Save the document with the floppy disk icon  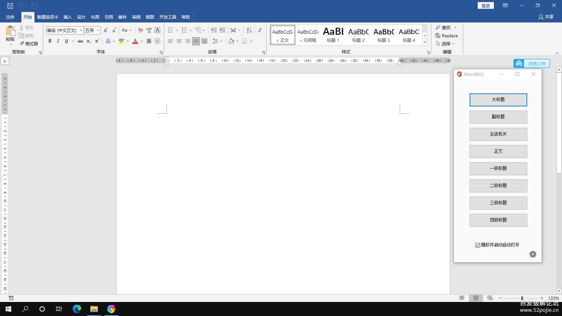click(10, 6)
